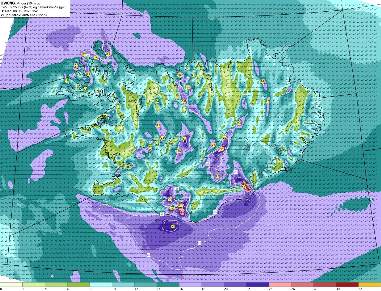The image size is (381, 291).
Task: Click title text 'UWC/IG: Vindur (10m) og'
Action: [x=20, y=3]
